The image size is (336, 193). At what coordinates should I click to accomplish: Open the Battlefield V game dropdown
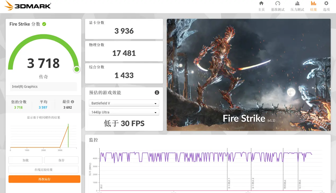(124, 103)
